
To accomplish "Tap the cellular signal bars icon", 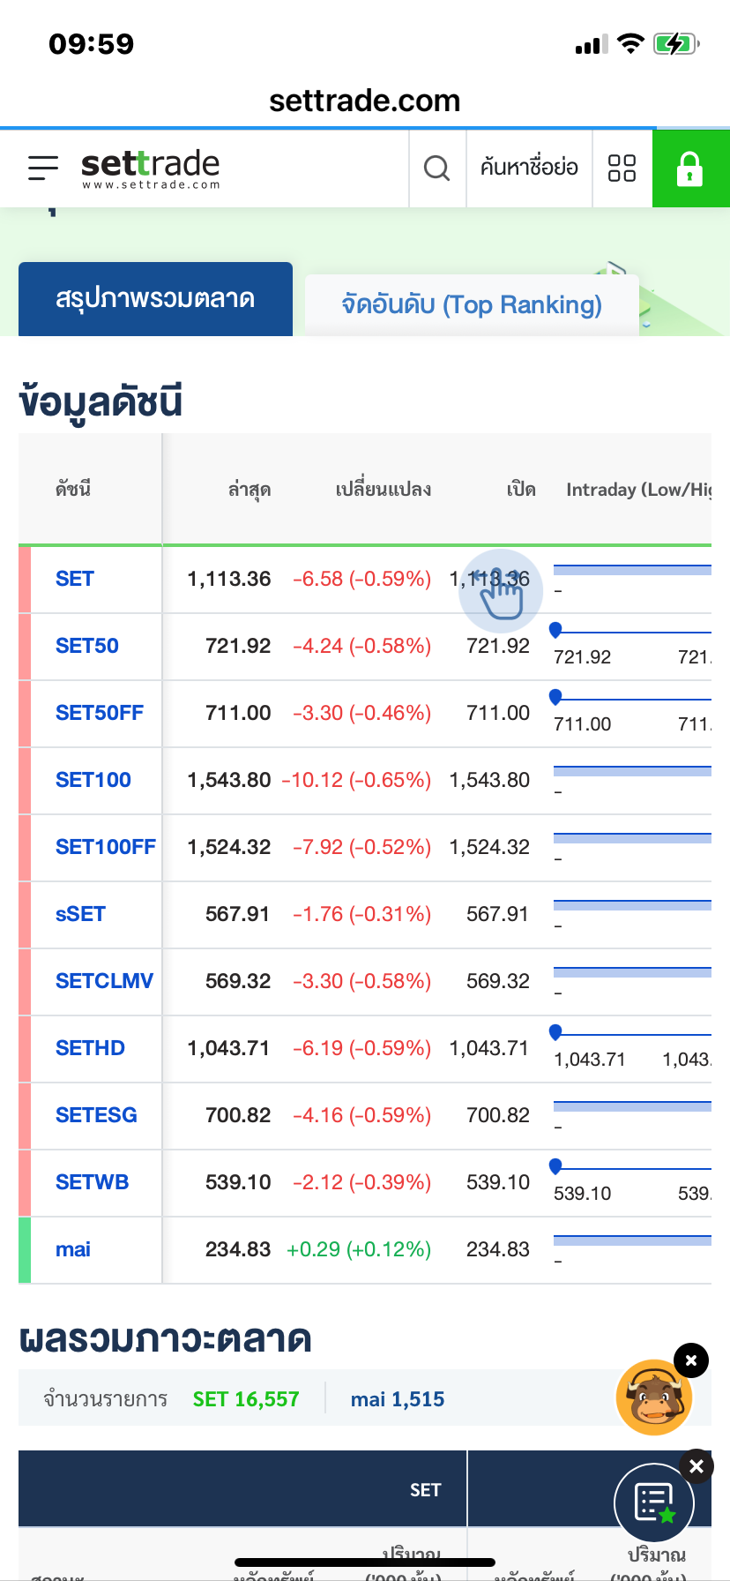I will tap(591, 44).
